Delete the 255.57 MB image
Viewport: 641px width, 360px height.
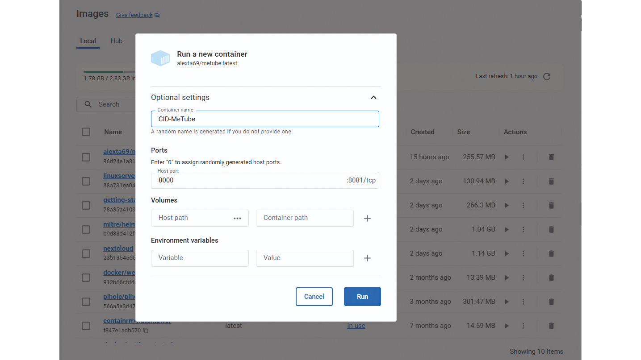tap(551, 157)
